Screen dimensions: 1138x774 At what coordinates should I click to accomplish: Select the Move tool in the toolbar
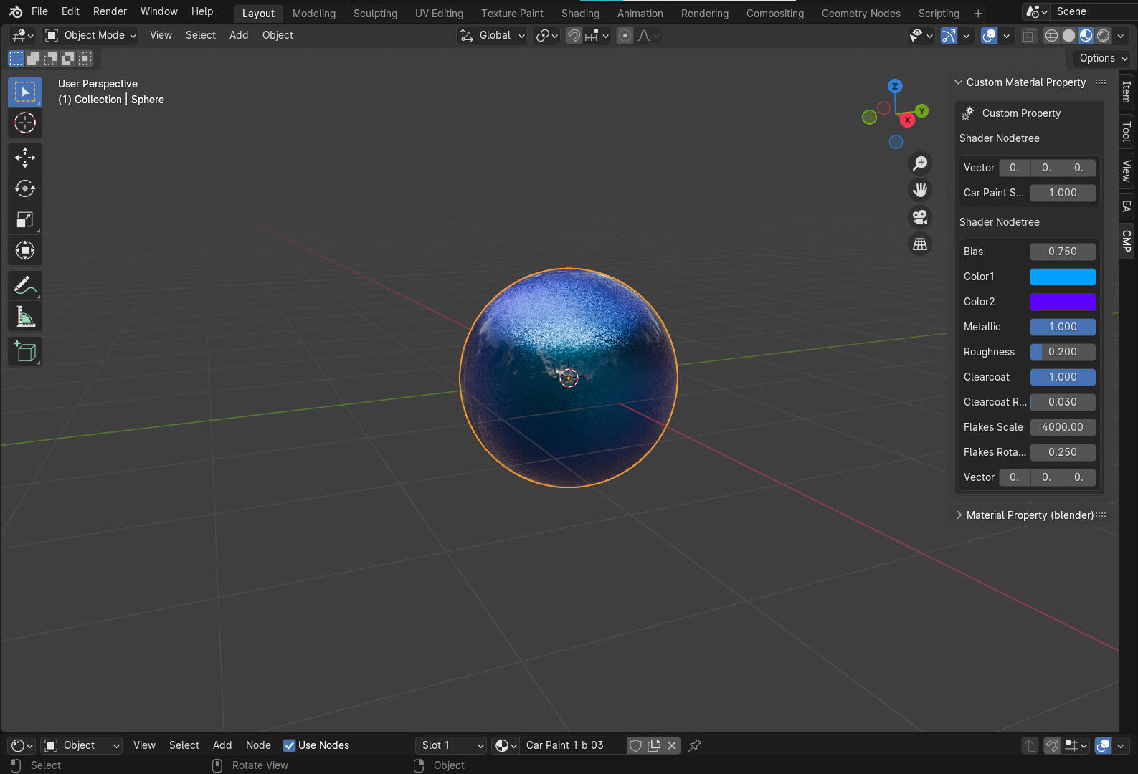(25, 158)
